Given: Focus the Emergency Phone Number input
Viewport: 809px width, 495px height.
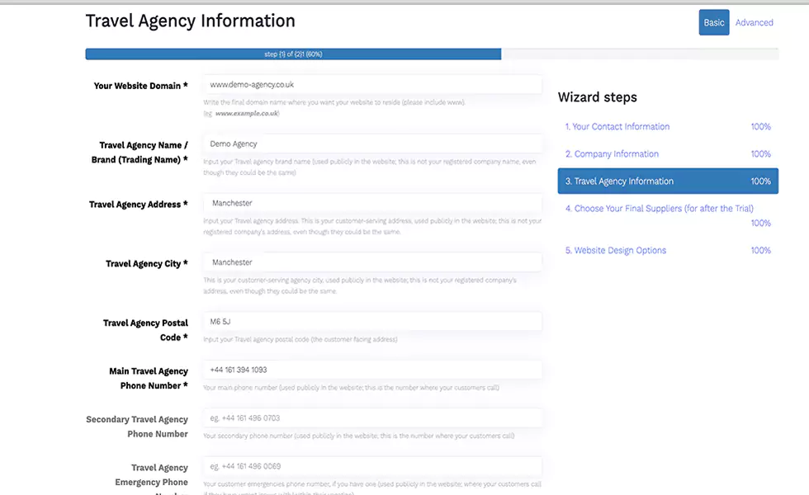Looking at the screenshot, I should click(371, 467).
